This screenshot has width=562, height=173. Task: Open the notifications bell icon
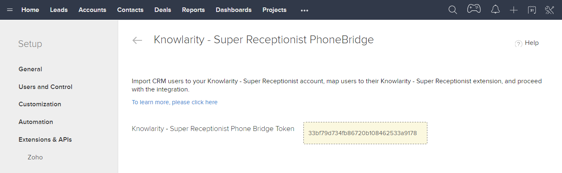495,10
